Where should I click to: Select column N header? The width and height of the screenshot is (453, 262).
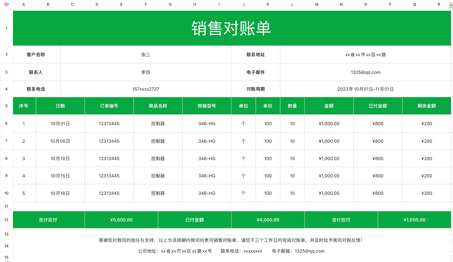(x=341, y=4)
